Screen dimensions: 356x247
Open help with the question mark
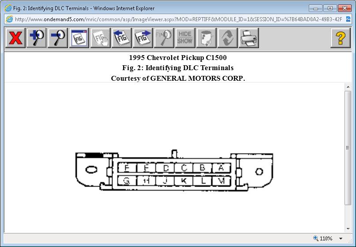tap(340, 38)
